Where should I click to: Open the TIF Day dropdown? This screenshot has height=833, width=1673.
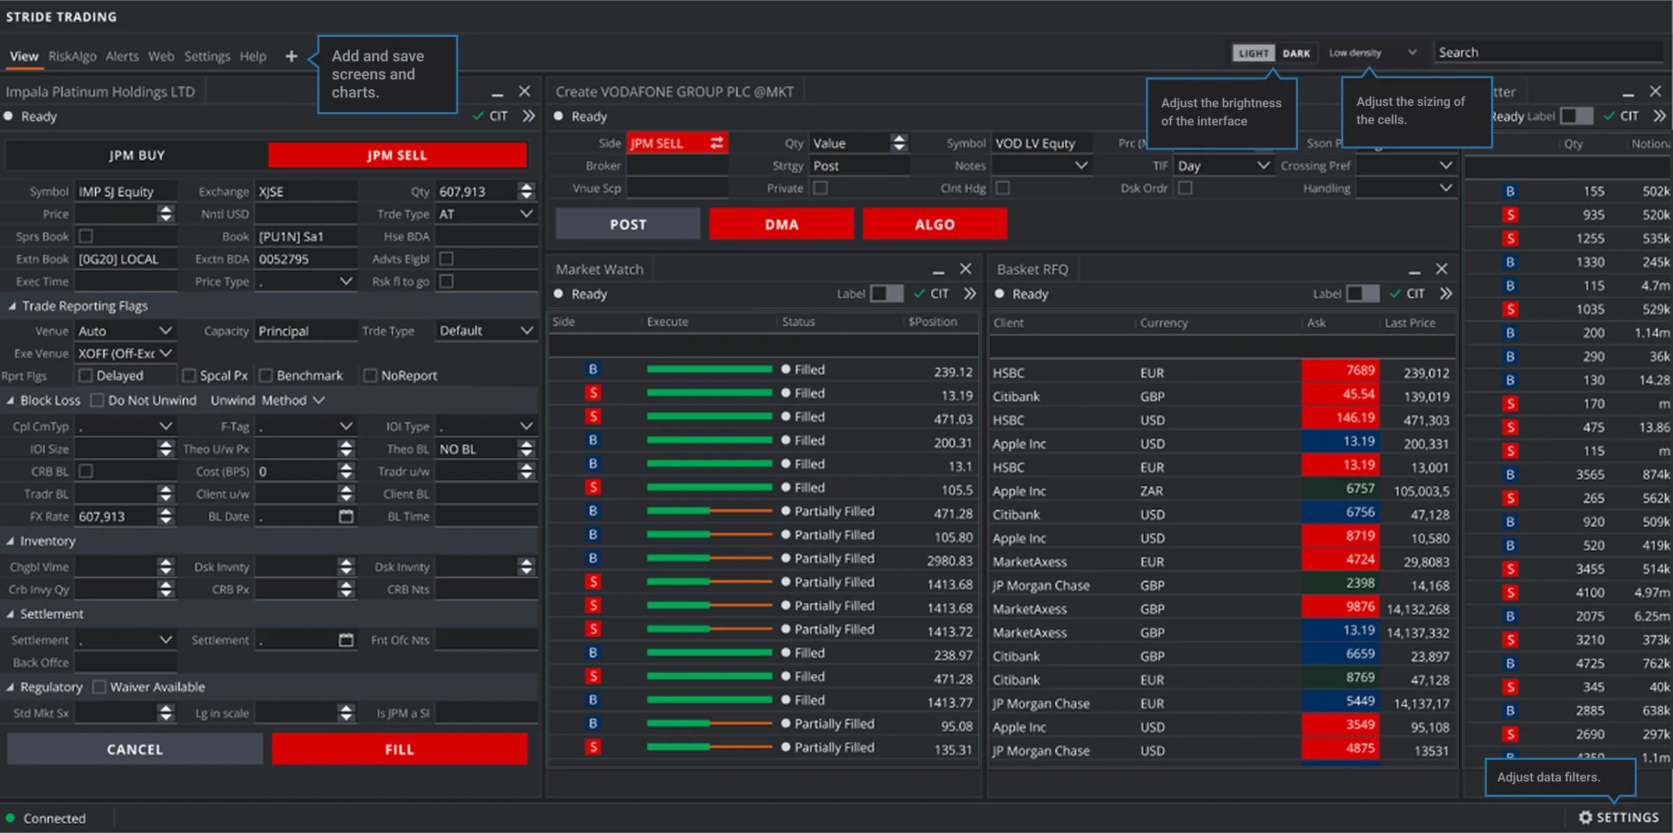tap(1223, 166)
